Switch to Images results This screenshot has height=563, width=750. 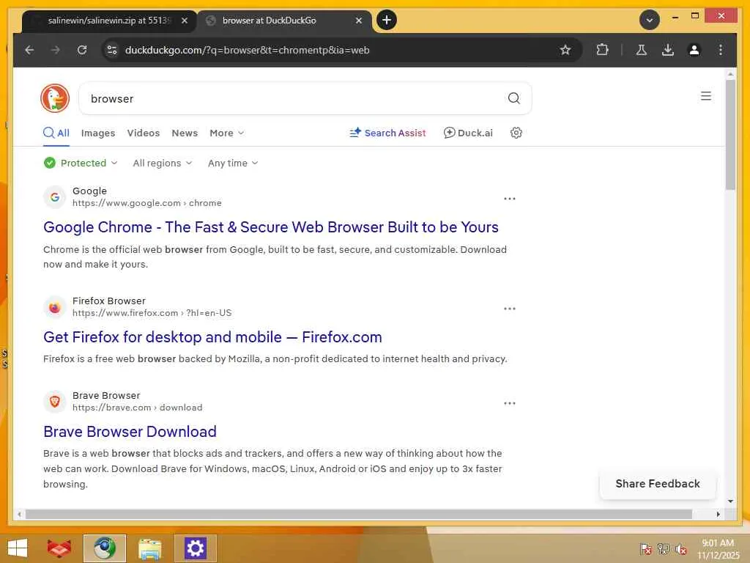coord(98,133)
